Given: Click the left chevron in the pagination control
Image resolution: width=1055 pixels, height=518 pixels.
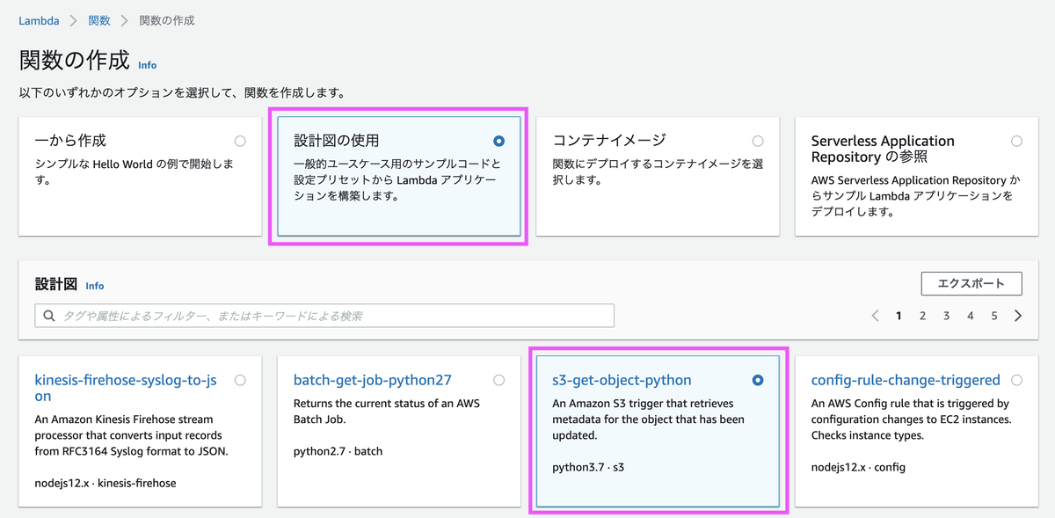Looking at the screenshot, I should click(875, 315).
